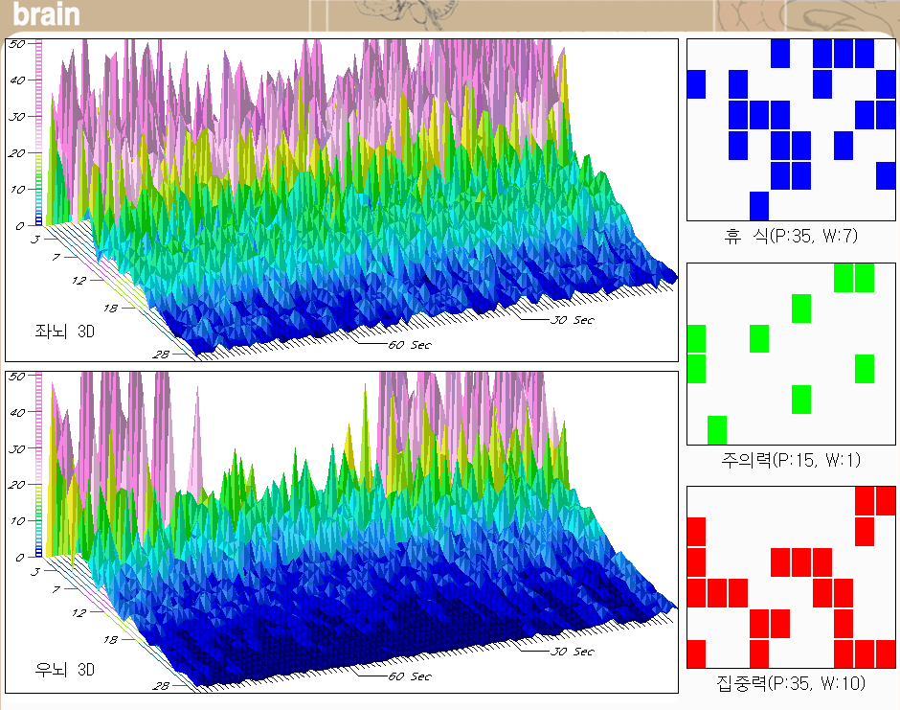900x710 pixels.
Task: Click the "brain" title in the header
Action: 46,16
